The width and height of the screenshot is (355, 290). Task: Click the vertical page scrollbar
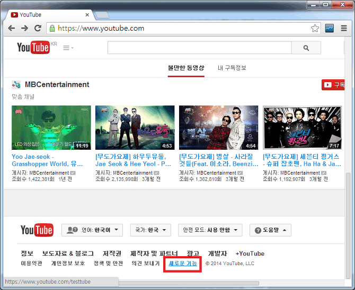coord(348,226)
